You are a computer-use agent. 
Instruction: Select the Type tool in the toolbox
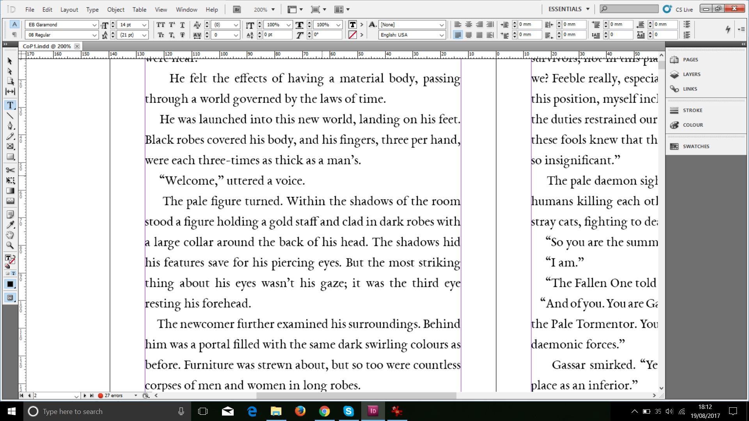pos(11,105)
